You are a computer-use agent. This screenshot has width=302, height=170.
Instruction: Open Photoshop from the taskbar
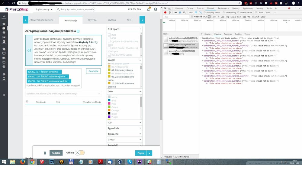(x=52, y=162)
